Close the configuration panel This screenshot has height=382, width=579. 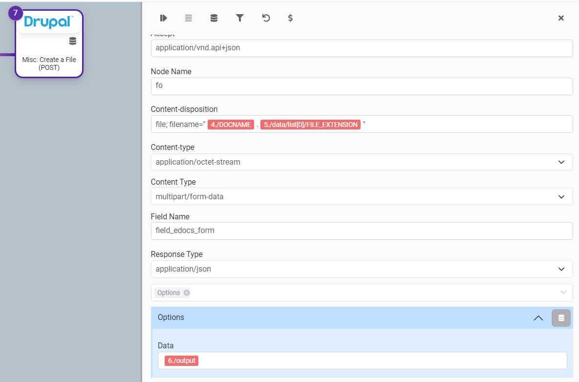[x=561, y=18]
